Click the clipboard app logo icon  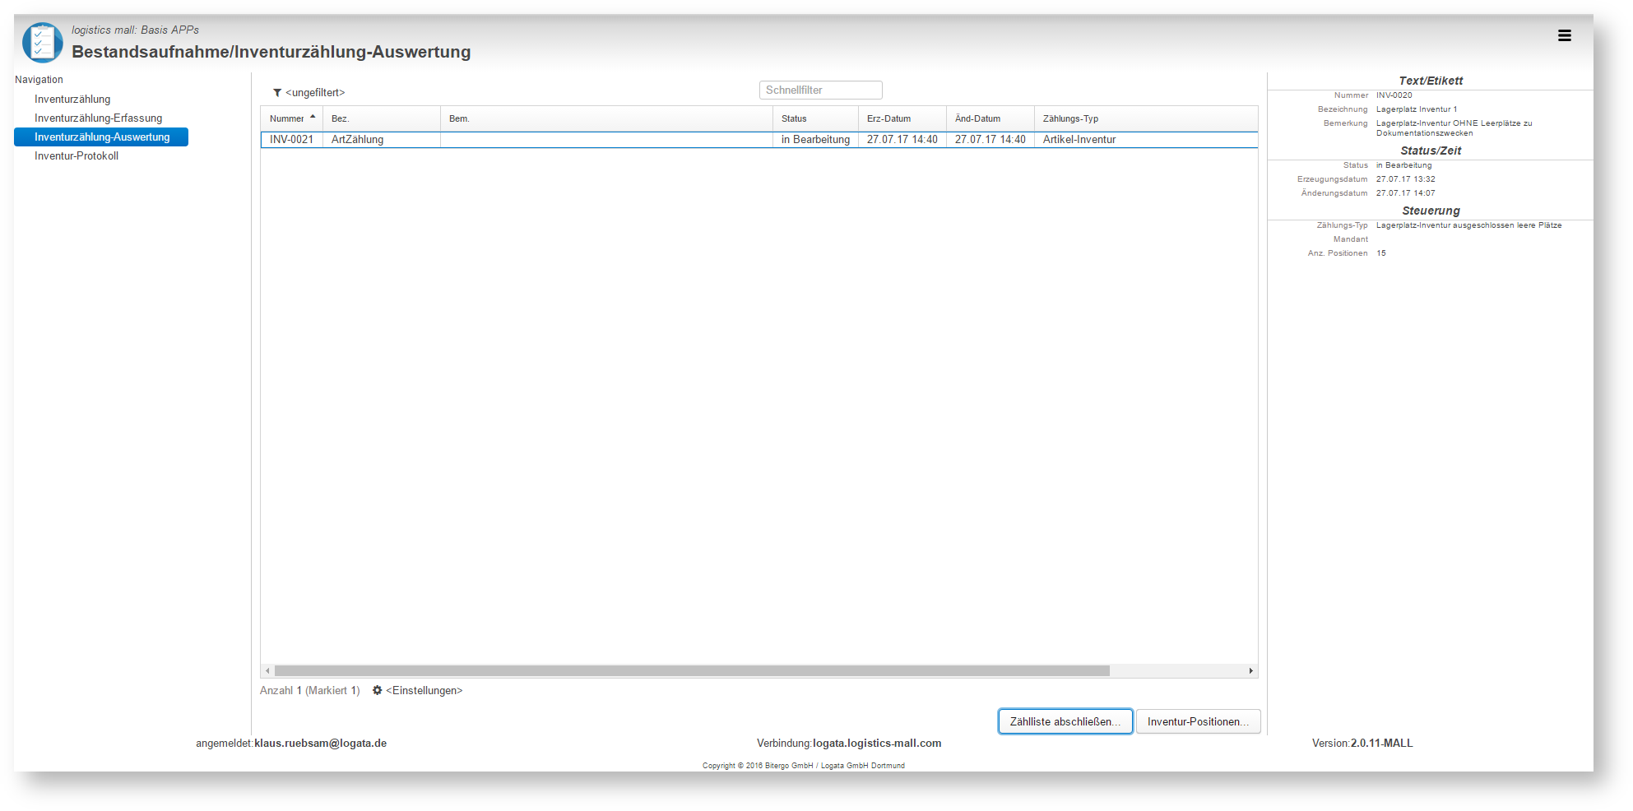click(43, 42)
